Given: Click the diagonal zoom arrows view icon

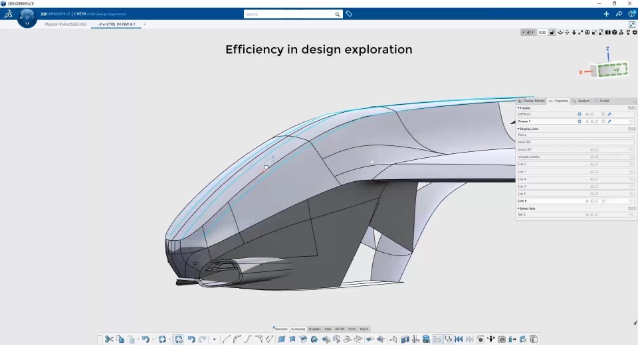Looking at the screenshot, I should tap(581, 33).
